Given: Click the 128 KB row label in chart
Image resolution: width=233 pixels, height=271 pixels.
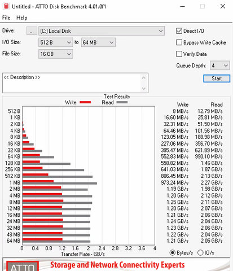Looking at the screenshot, I should coord(12,163).
